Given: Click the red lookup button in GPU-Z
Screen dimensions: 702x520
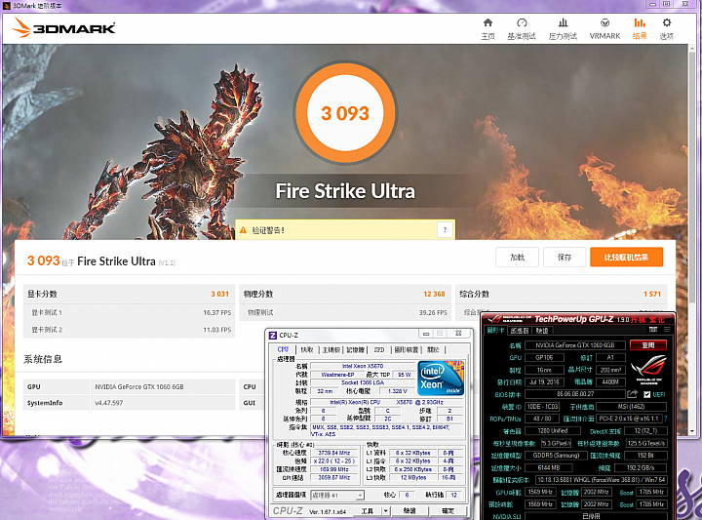Looking at the screenshot, I should click(x=647, y=344).
